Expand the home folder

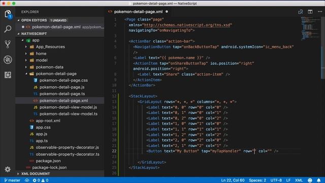tap(26, 53)
